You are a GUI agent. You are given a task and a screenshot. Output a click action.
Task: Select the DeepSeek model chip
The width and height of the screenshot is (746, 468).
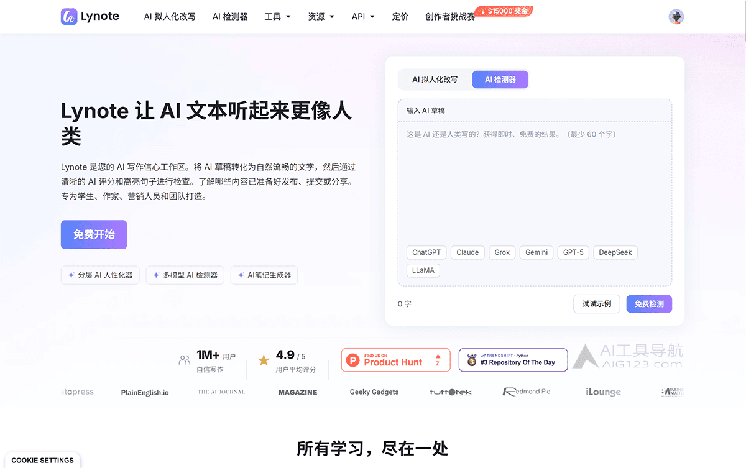[x=615, y=252]
